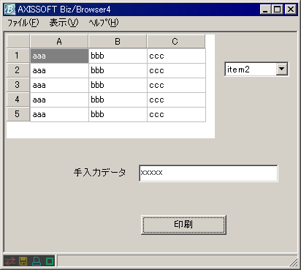Screen dimensions: 301x270
Task: Select column header A
Action: 59,42
